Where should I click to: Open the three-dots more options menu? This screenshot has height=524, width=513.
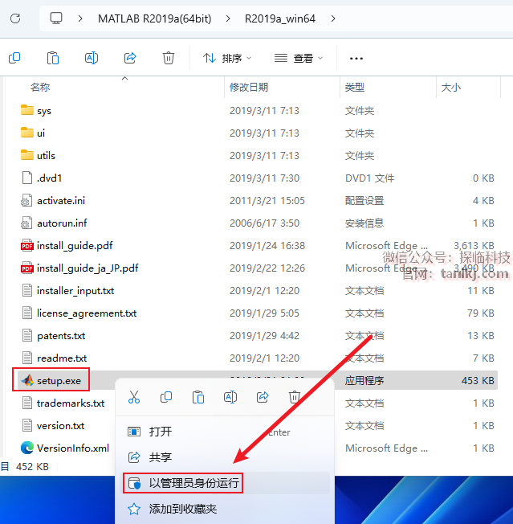tap(356, 59)
